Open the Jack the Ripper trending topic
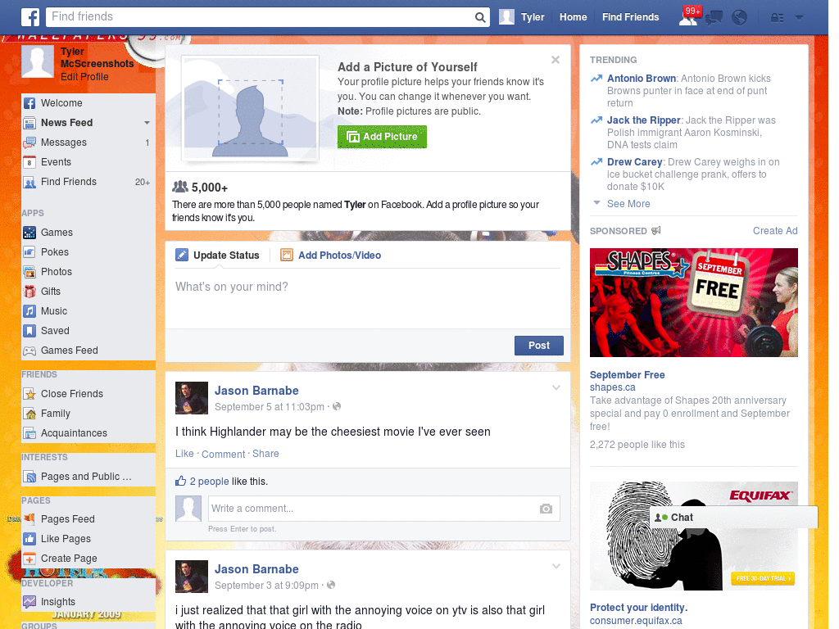 (644, 120)
